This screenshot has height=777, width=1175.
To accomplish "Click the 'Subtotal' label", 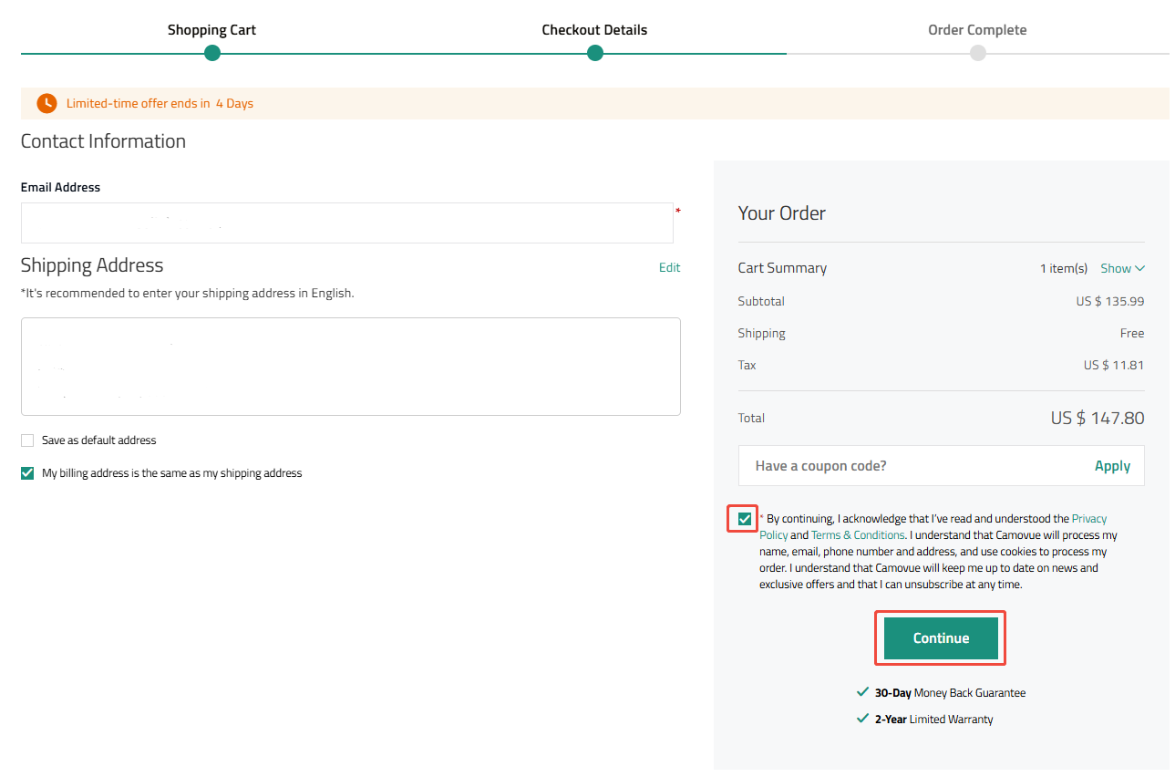I will pyautogui.click(x=761, y=301).
